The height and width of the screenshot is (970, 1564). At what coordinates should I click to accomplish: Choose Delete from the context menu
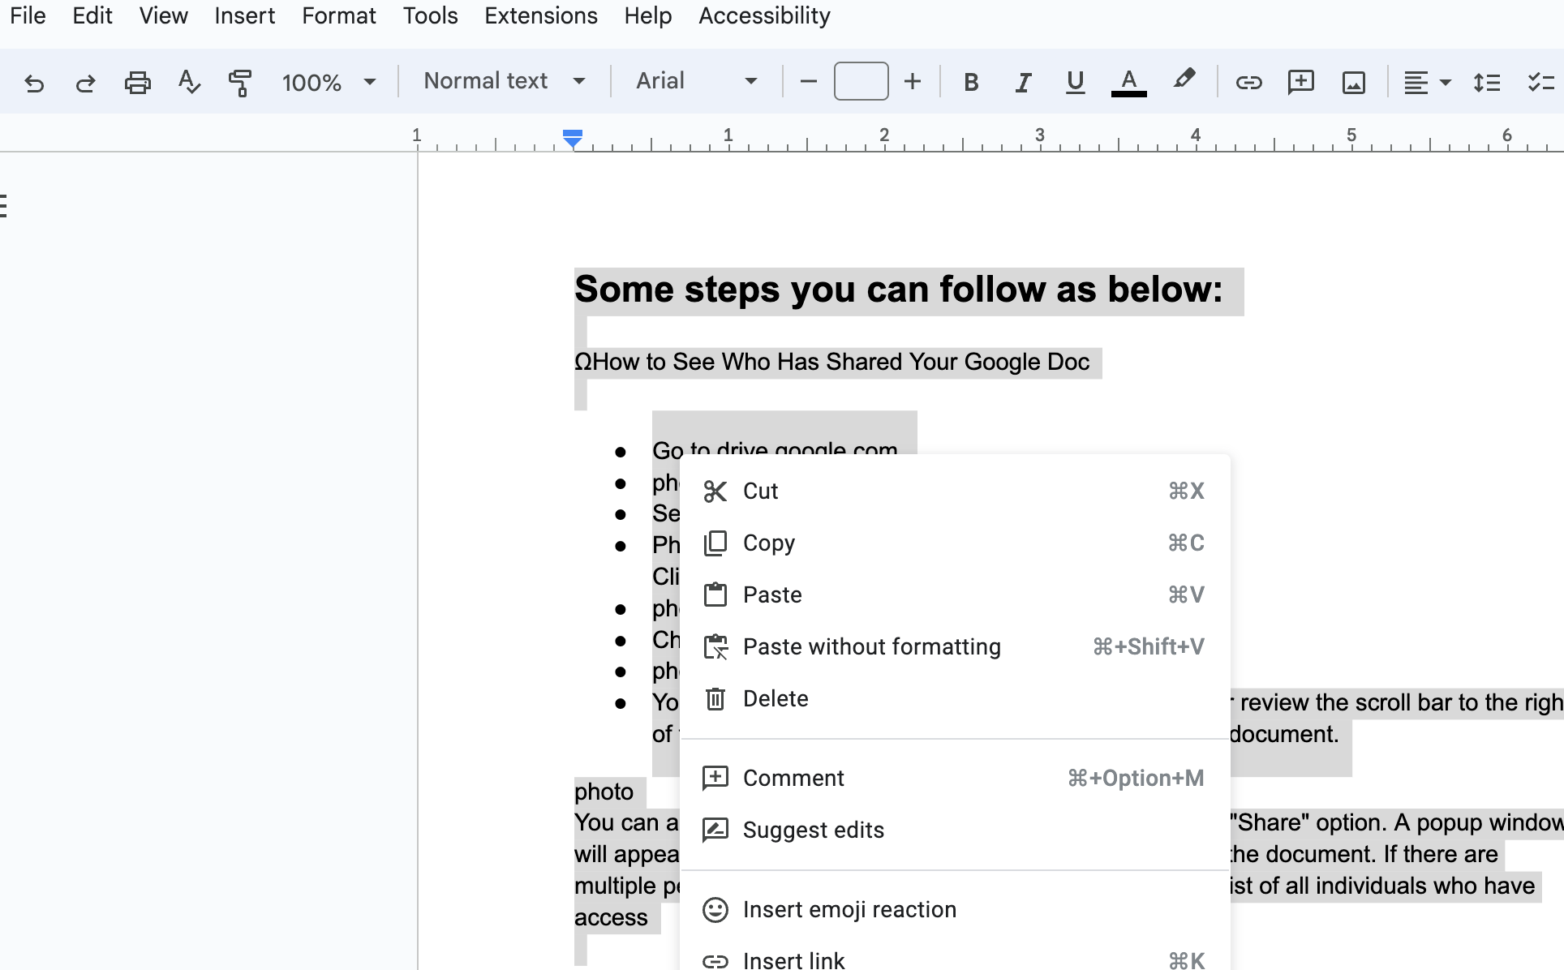[x=955, y=698]
